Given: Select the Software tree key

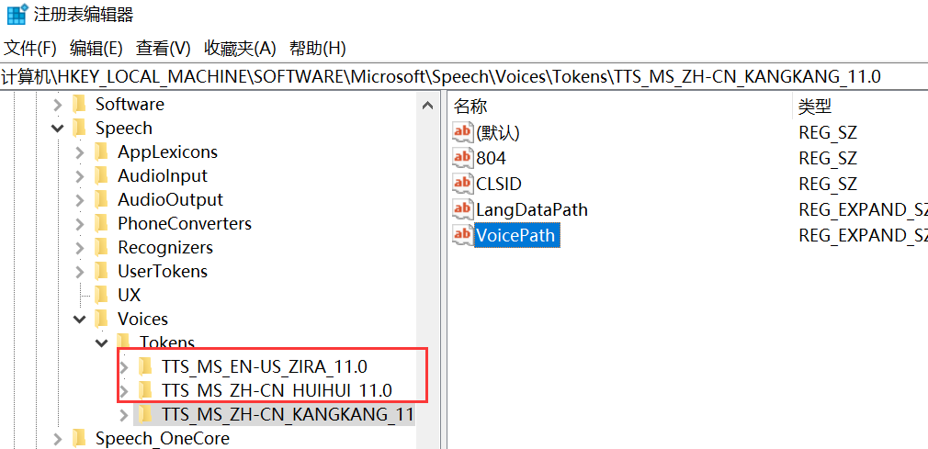Looking at the screenshot, I should click(x=130, y=105).
